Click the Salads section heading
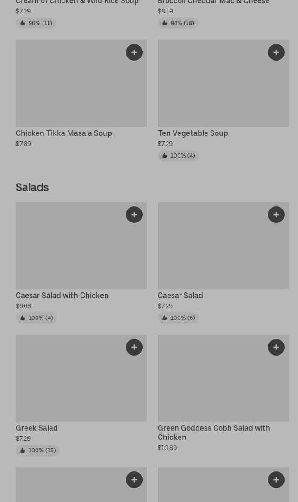This screenshot has height=502, width=298. pyautogui.click(x=32, y=187)
